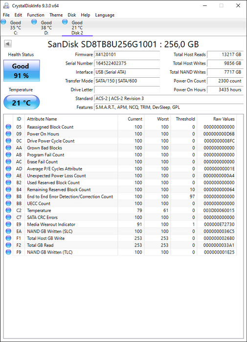Click the Transfer Mode field
The image size is (247, 342).
pos(127,81)
